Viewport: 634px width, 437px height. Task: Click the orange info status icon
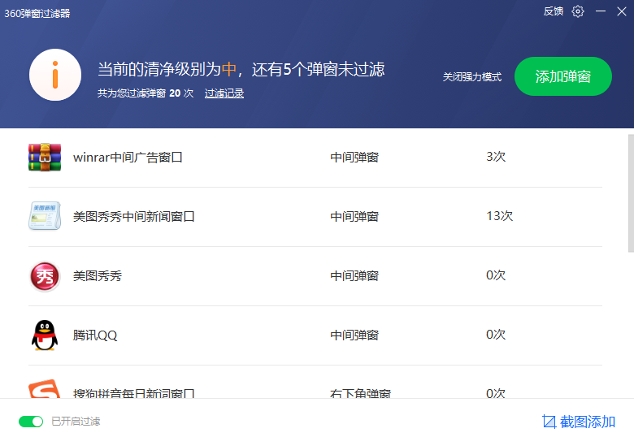point(55,75)
